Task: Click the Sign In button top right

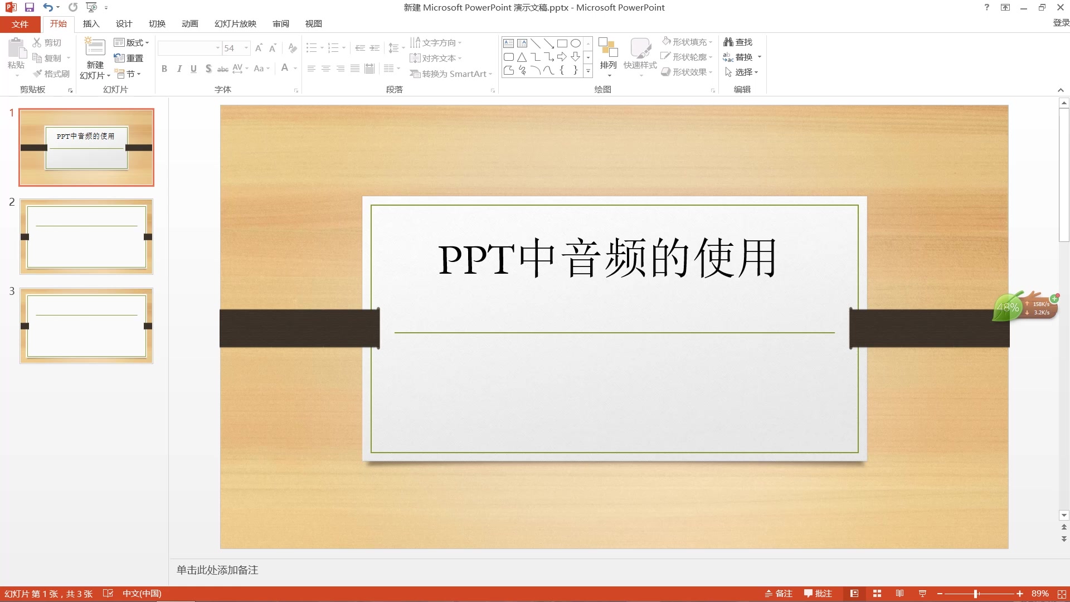Action: [1060, 23]
